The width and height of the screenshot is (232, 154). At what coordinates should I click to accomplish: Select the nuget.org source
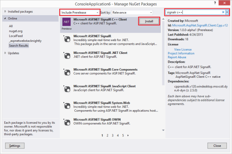tap(16, 31)
